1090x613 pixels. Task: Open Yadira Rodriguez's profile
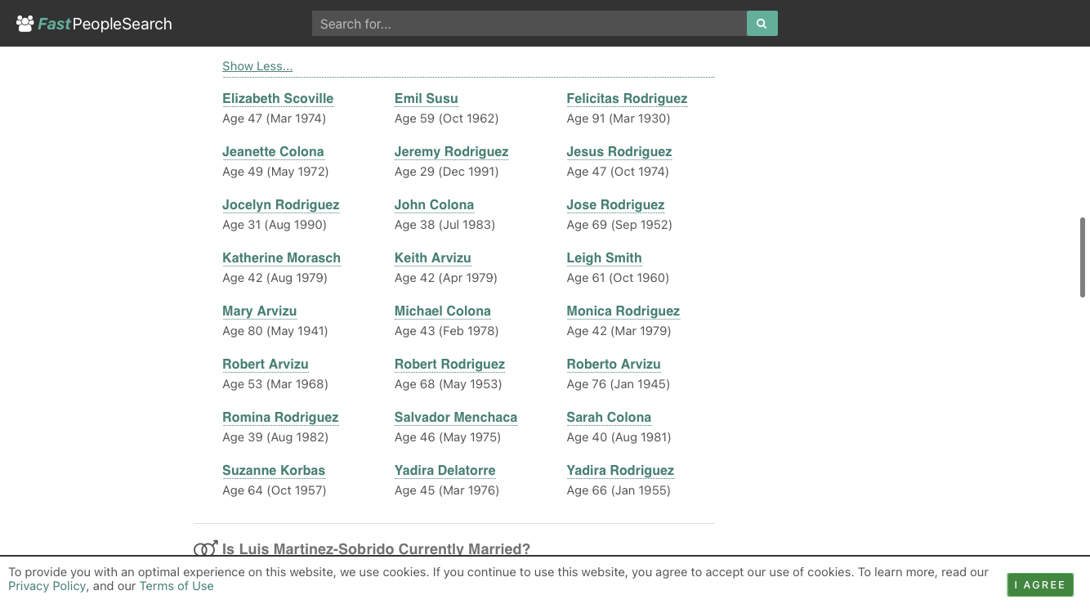click(620, 470)
